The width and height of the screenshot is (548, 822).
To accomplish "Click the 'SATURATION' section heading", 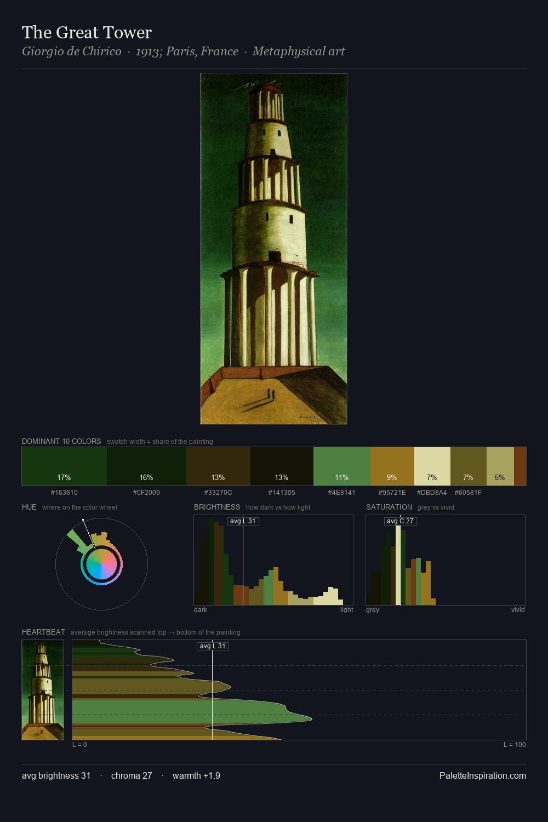I will pyautogui.click(x=389, y=507).
